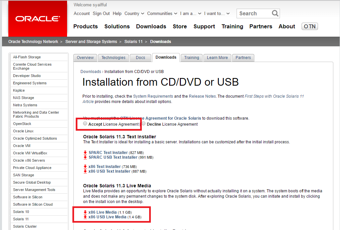The width and height of the screenshot is (340, 230).
Task: Open About in main navigation
Action: [287, 26]
